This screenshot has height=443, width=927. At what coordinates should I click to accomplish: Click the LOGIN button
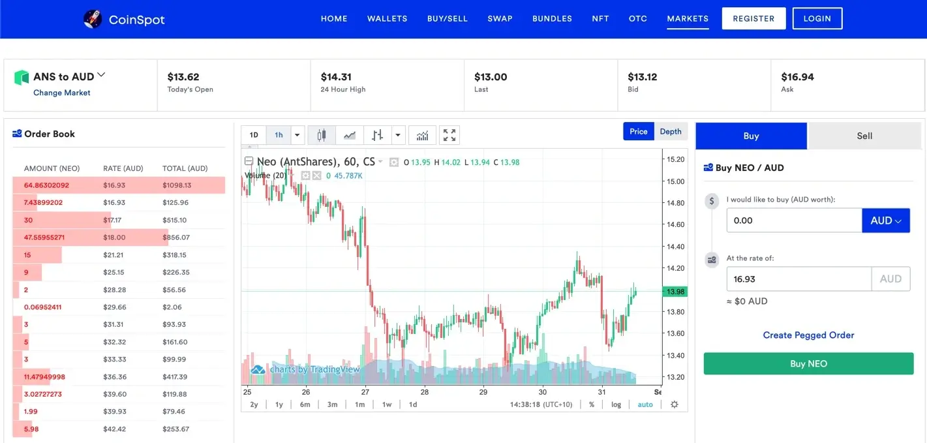point(817,18)
